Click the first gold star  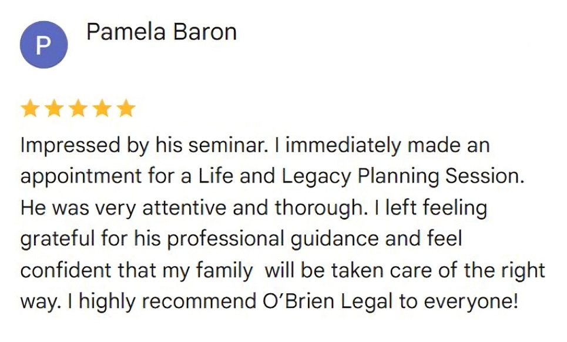pyautogui.click(x=30, y=109)
